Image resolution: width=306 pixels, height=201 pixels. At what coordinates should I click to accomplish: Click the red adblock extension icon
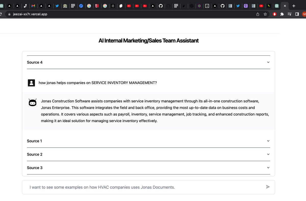tap(275, 14)
